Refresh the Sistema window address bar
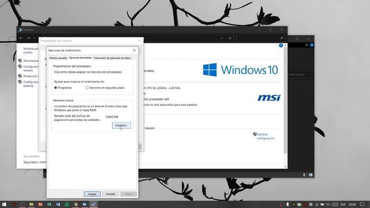 [x=230, y=38]
